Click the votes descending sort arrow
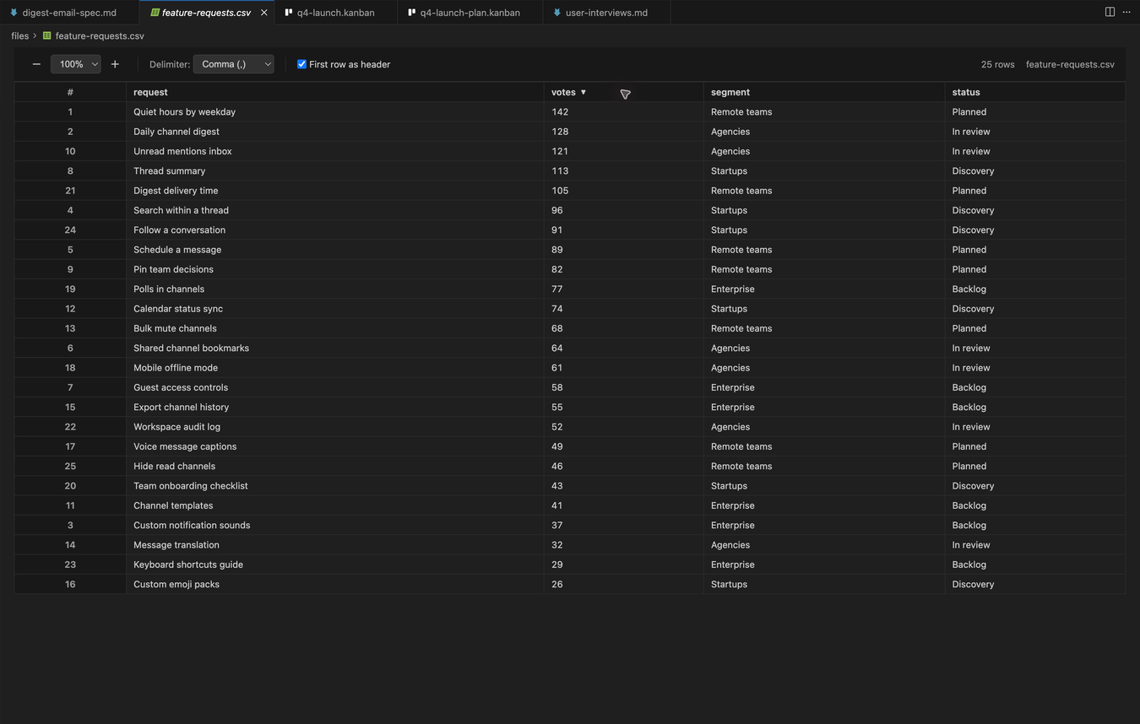Viewport: 1140px width, 724px height. coord(583,92)
